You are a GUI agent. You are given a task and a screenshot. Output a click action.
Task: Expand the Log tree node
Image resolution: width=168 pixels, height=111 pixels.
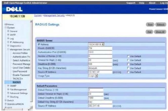click(x=8, y=38)
